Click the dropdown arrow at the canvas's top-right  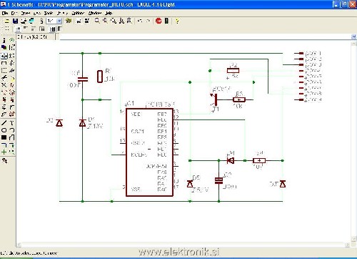point(353,36)
